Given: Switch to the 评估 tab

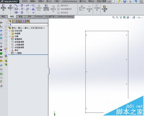Looking at the screenshot, I should pyautogui.click(x=29, y=17).
